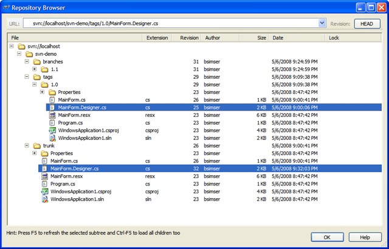The width and height of the screenshot is (389, 249).
Task: Open the Help button
Action: (x=365, y=237)
